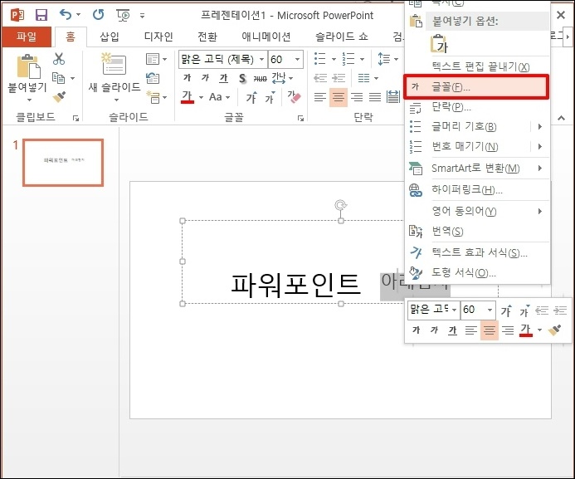Toggle center alignment in ribbon

point(338,97)
